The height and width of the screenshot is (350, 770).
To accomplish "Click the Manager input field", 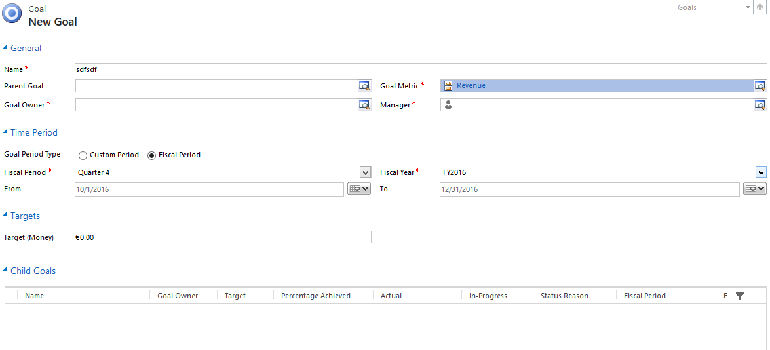I will coord(596,105).
